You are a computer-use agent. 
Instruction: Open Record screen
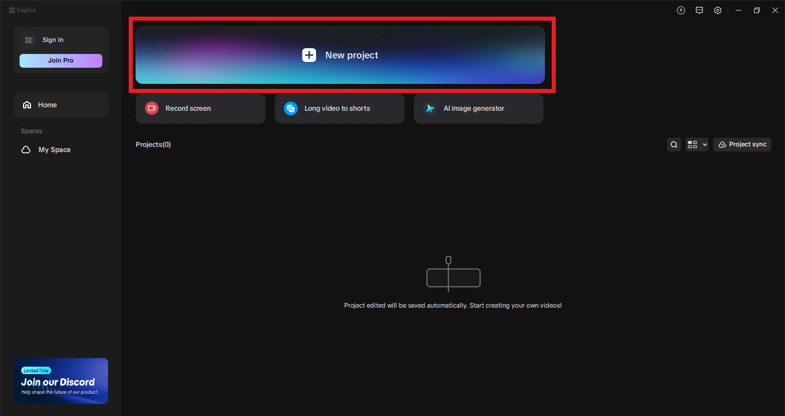coord(200,108)
